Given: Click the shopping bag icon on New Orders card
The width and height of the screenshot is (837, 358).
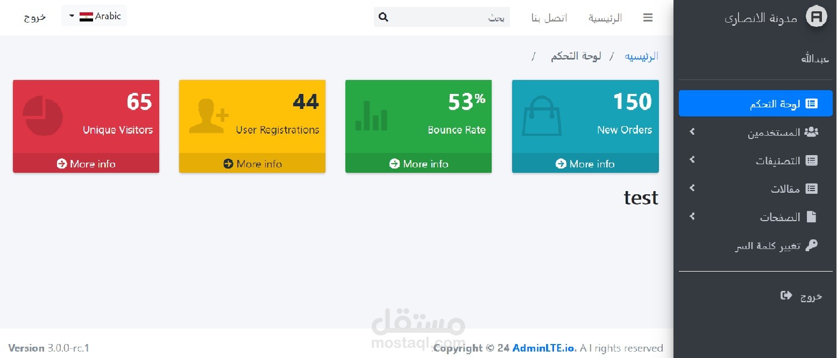Looking at the screenshot, I should 542,116.
